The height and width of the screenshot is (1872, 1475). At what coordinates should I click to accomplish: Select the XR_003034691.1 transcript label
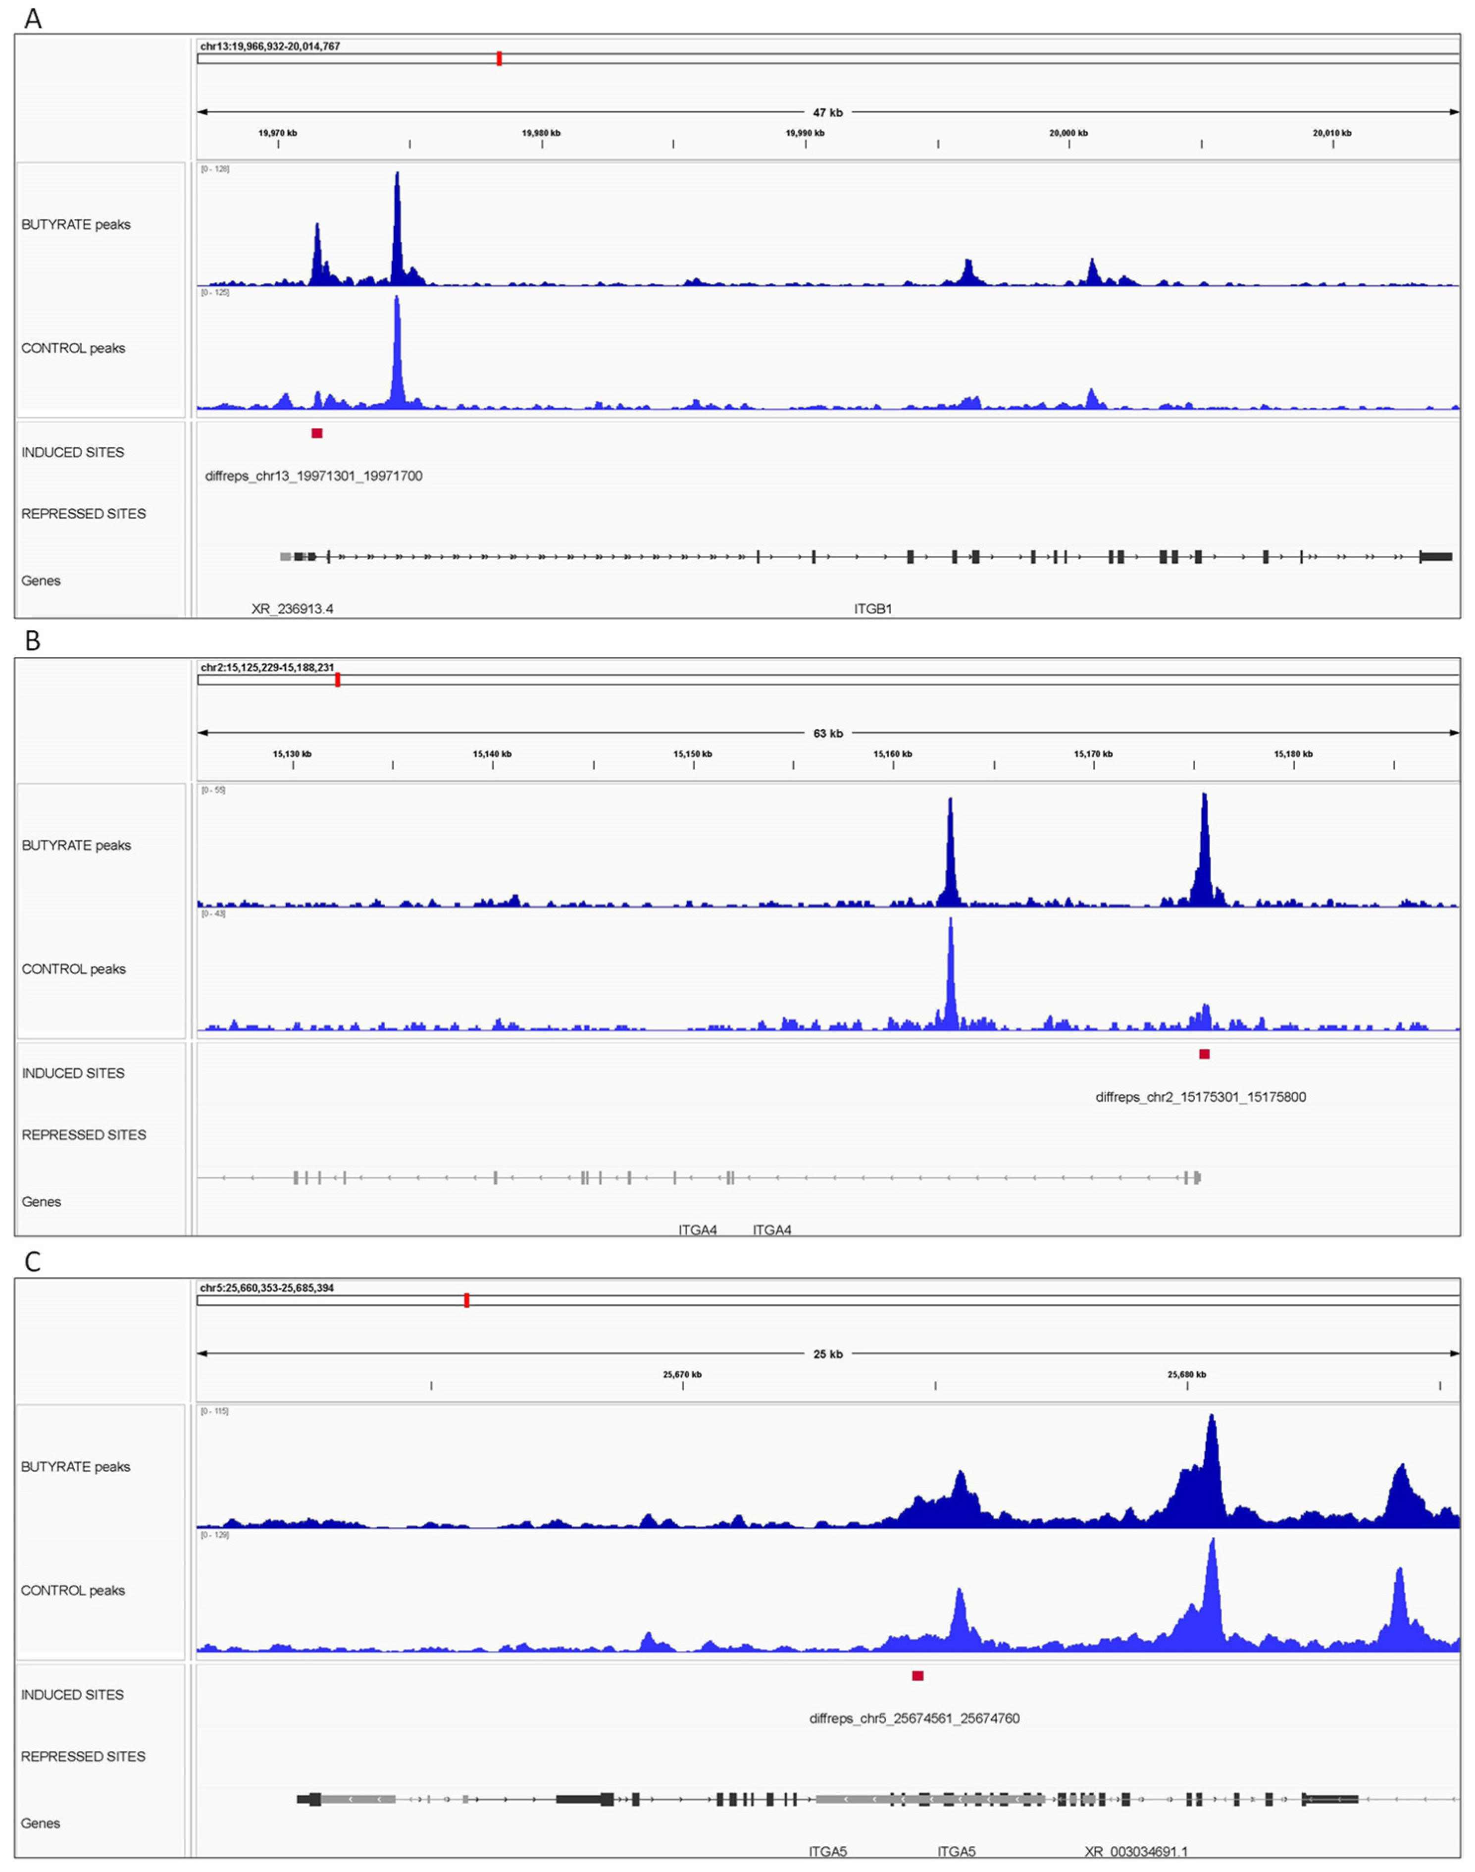coord(1136,1851)
